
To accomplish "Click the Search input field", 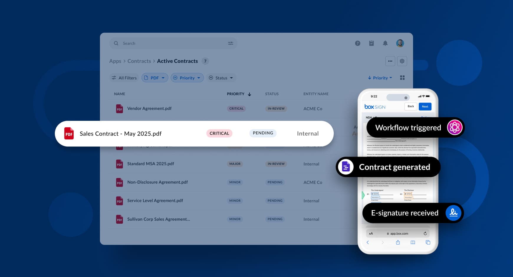I will click(171, 43).
